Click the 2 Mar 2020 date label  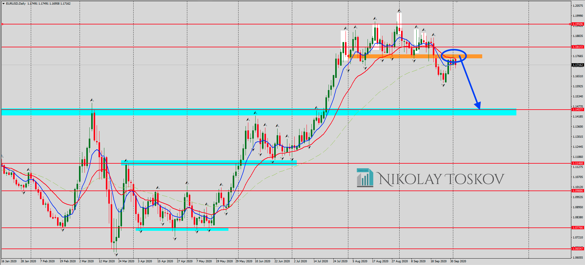87,261
